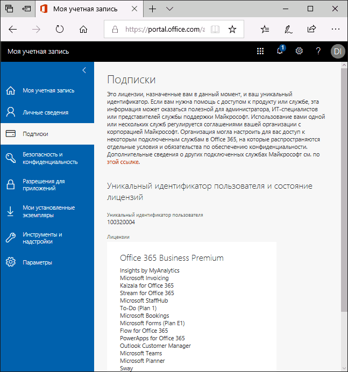348x372 pixels.
Task: Go back in the browser
Action: [x=12, y=30]
